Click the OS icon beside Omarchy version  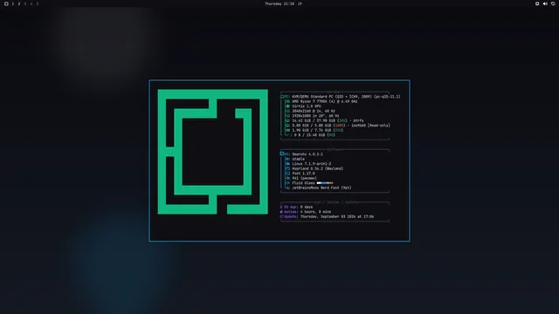[x=282, y=154]
